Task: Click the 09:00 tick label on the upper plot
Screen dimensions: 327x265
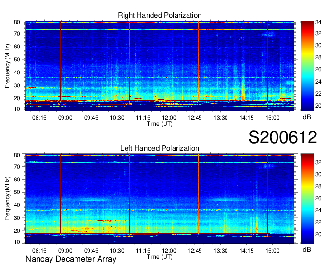Action: click(65, 118)
